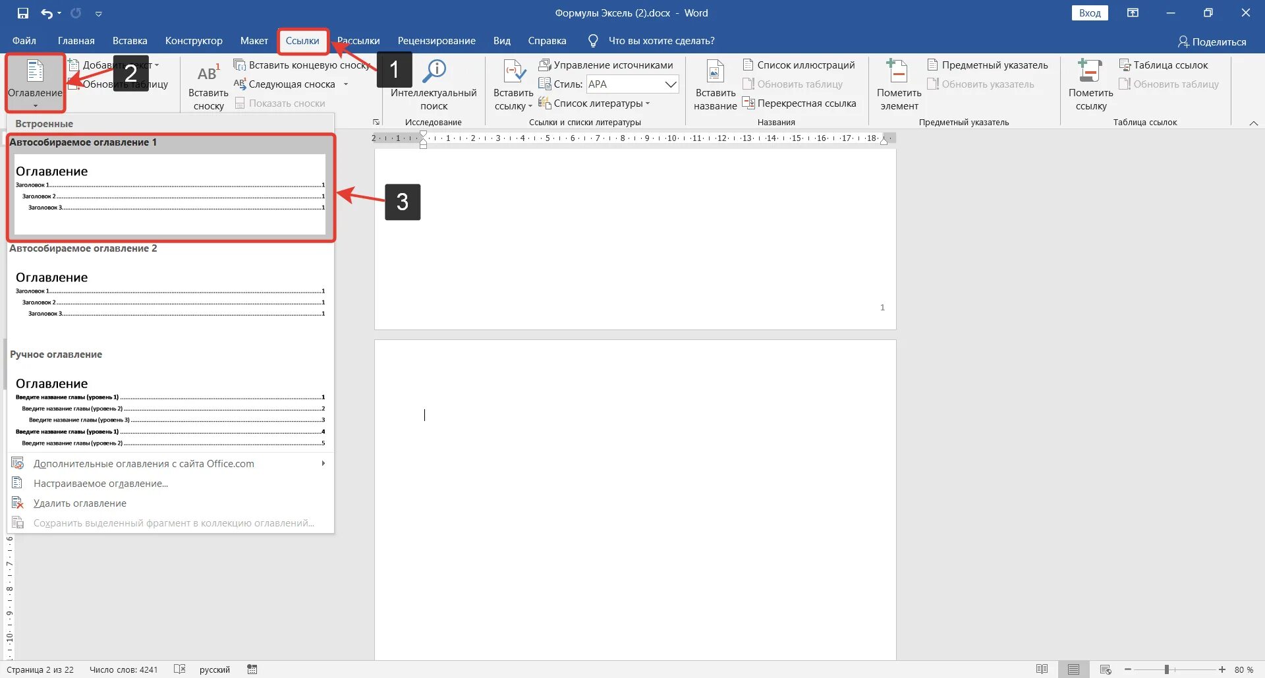This screenshot has width=1265, height=678.
Task: Select Настраиваемое оглавление menu entry
Action: pyautogui.click(x=171, y=484)
